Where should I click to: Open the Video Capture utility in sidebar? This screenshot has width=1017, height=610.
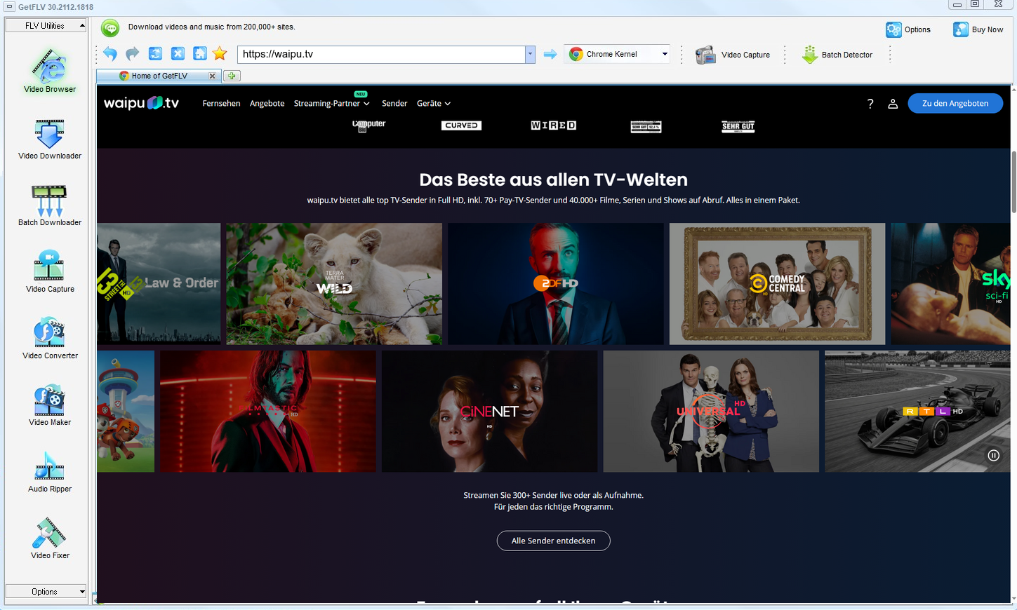(49, 271)
